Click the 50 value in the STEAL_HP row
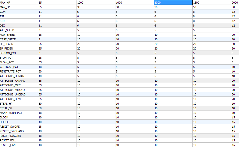Image resolution: width=239 pixels, height=147 pixels. point(40,104)
